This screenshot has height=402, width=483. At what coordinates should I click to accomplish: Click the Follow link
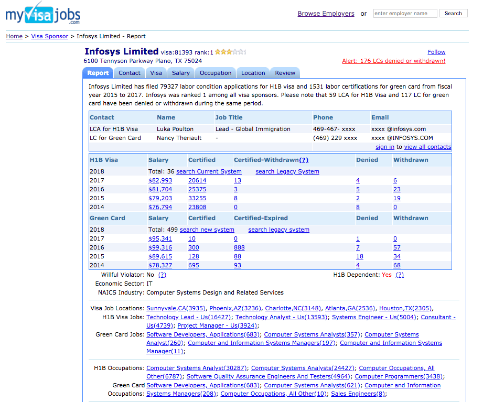coord(436,52)
